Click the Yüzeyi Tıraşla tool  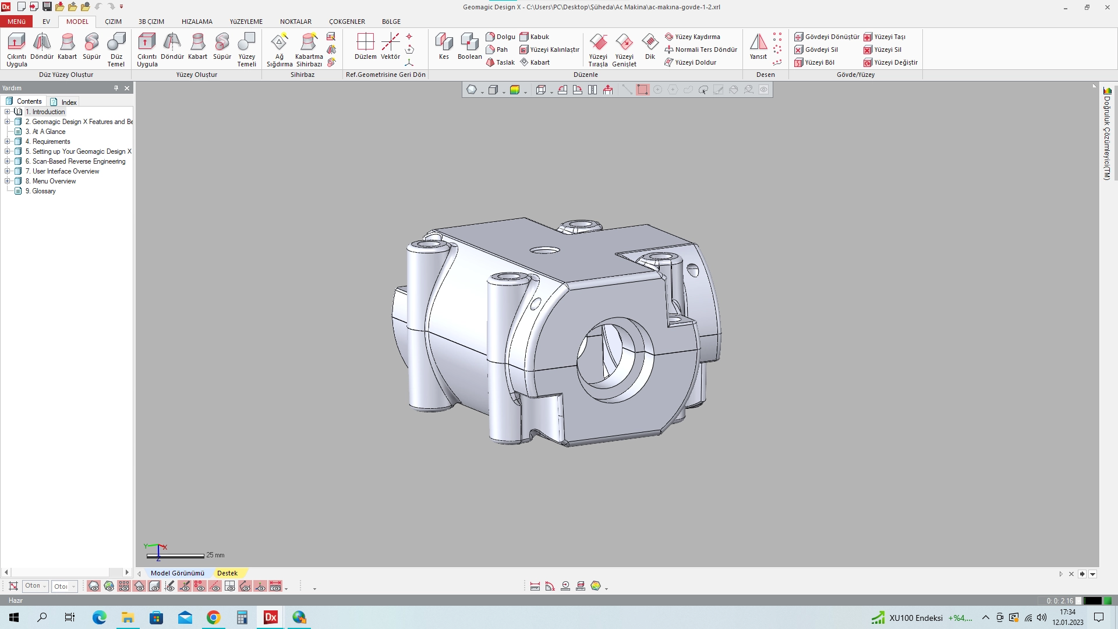(x=598, y=50)
